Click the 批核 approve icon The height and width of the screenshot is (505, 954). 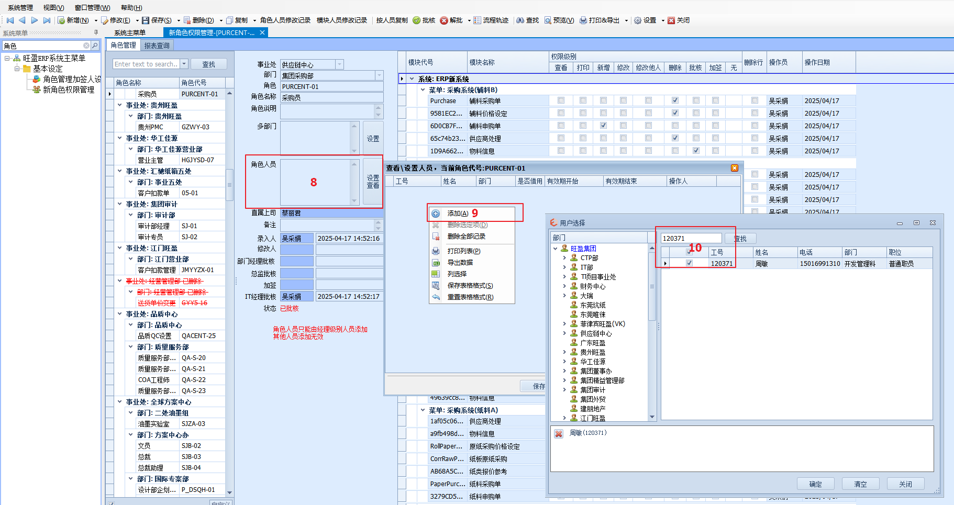[x=417, y=20]
